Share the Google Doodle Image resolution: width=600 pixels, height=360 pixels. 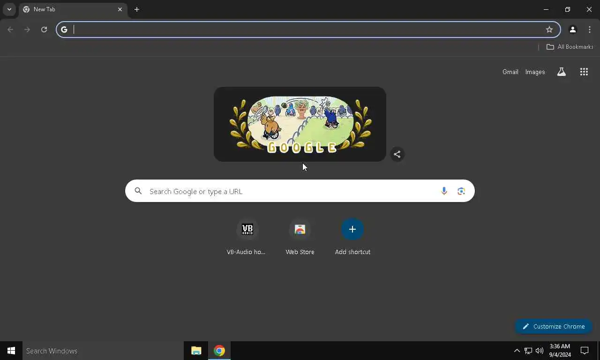[x=397, y=154]
